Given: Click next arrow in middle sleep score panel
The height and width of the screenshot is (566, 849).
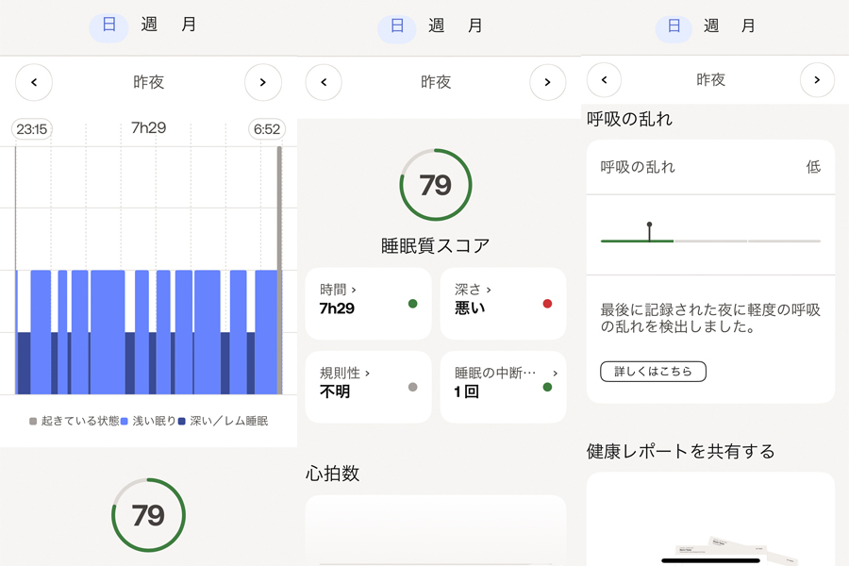Looking at the screenshot, I should [547, 82].
